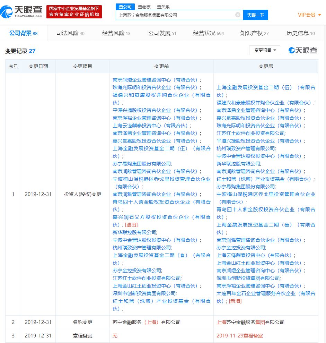
Task: Click 苏宁金融服务（上海）有限公司 in row 2 变更前
Action: click(x=147, y=322)
